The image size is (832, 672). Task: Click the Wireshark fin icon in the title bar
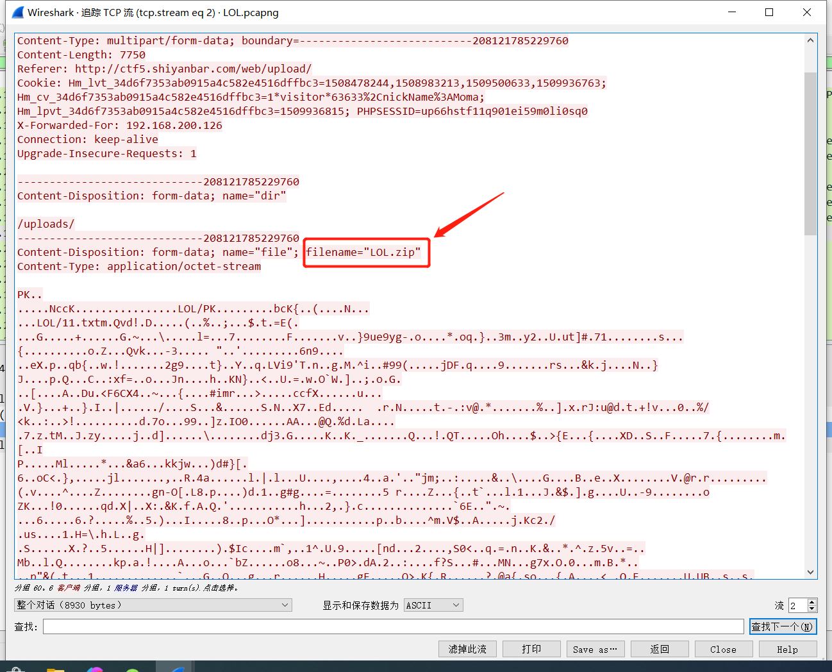pyautogui.click(x=17, y=12)
